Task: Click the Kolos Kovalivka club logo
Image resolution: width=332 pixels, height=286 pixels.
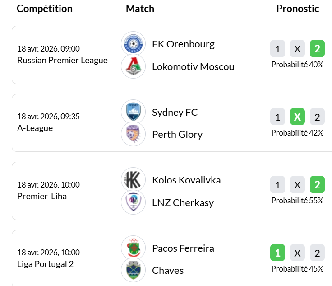Action: tap(133, 180)
